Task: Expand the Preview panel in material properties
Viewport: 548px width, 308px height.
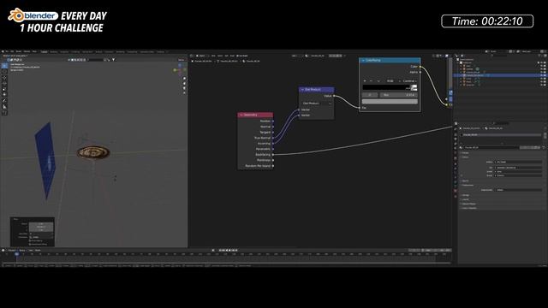Action: click(x=466, y=152)
